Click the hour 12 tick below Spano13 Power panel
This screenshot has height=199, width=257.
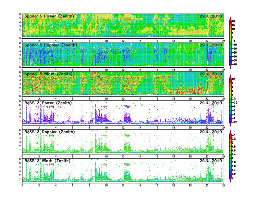123,41
